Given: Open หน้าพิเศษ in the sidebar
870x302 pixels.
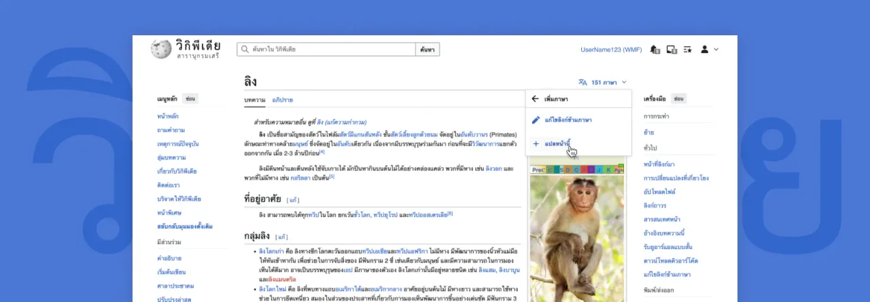Looking at the screenshot, I should pos(169,212).
